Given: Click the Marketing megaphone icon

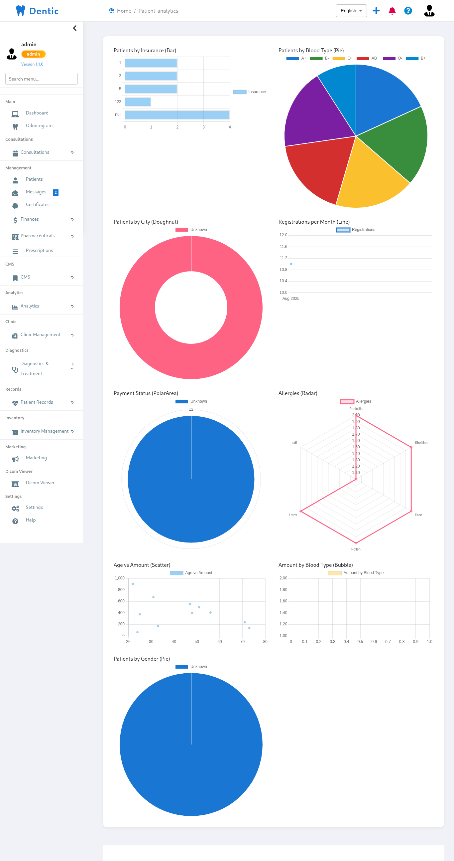Looking at the screenshot, I should coord(15,459).
